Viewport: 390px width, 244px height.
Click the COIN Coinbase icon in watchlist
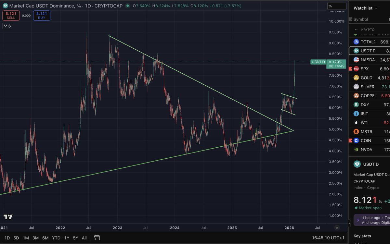tap(356, 140)
